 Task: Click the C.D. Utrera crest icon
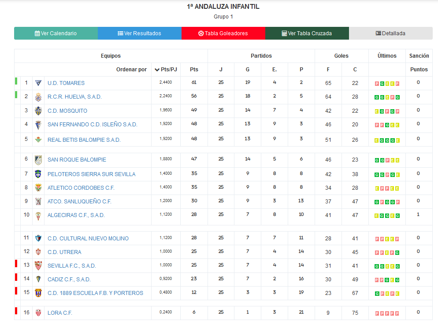pos(38,252)
